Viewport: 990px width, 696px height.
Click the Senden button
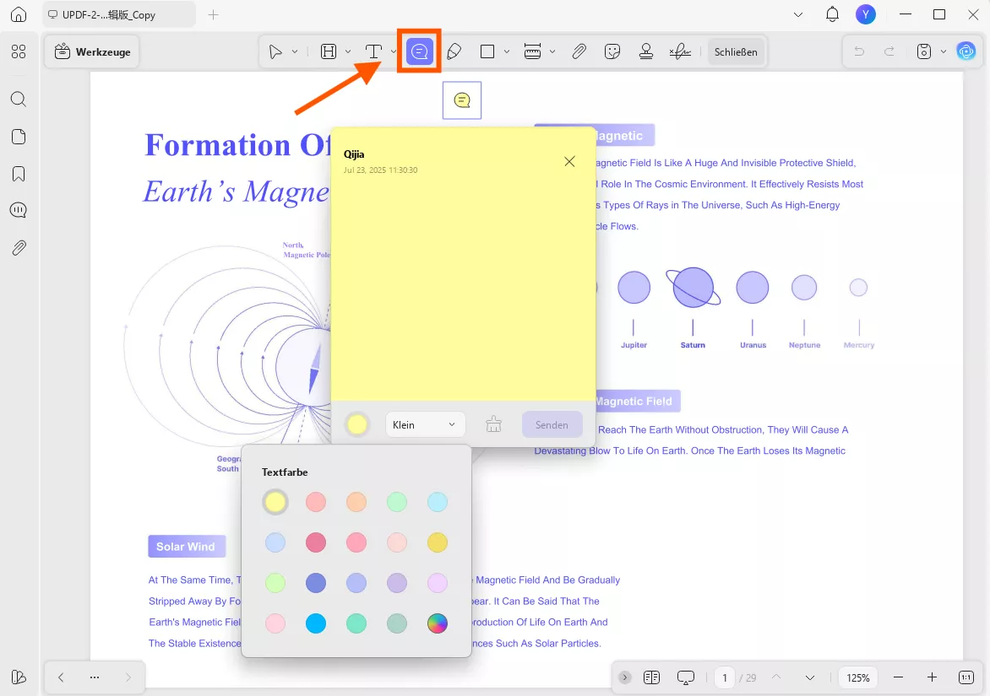tap(552, 424)
